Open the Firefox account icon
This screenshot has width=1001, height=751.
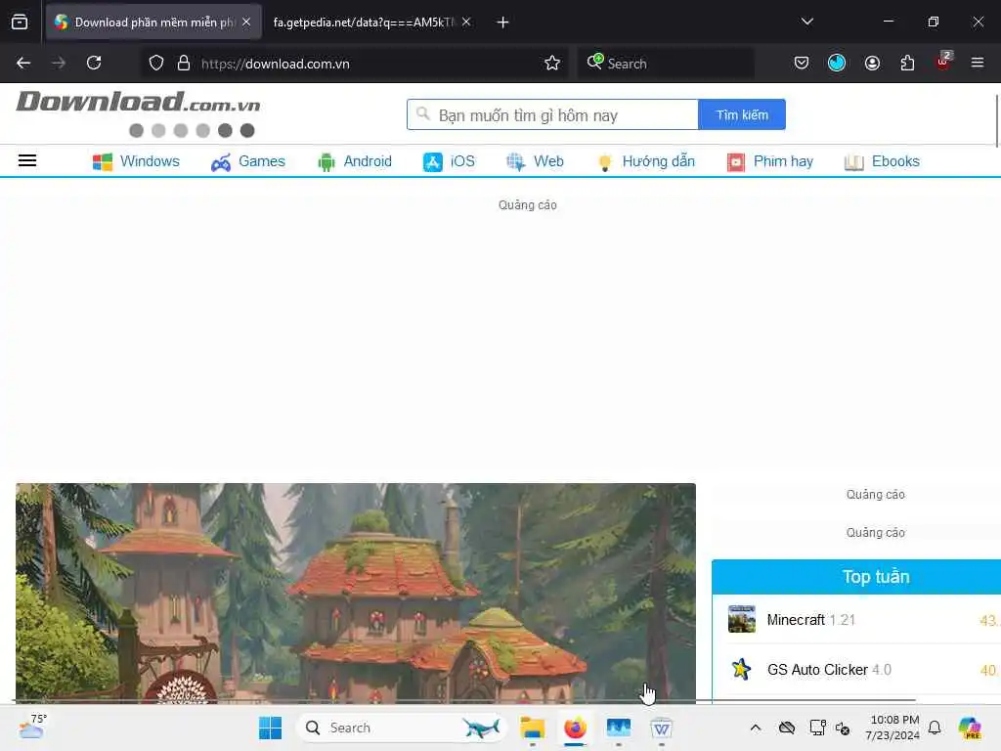[x=872, y=64]
